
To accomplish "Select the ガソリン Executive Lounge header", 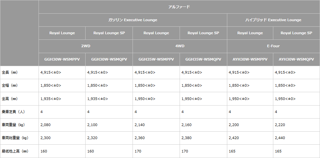I will click(133, 20).
